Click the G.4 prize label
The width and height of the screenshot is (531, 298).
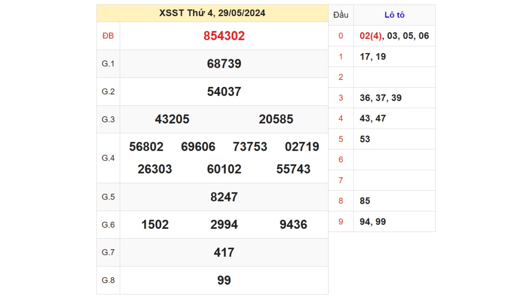click(108, 158)
